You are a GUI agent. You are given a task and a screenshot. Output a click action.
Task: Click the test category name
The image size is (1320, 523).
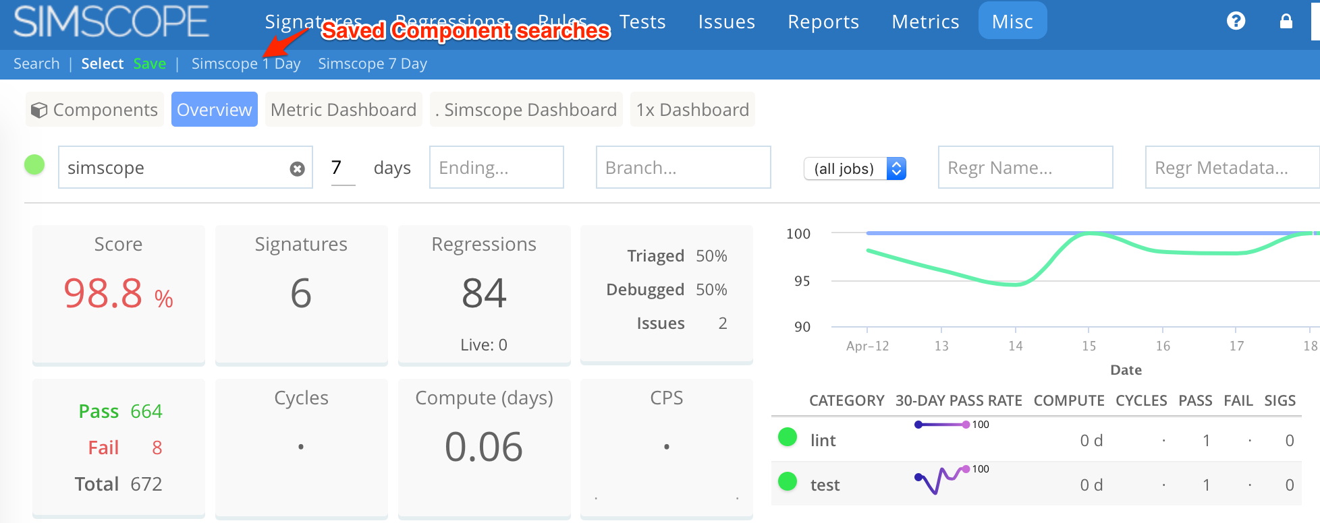point(825,485)
